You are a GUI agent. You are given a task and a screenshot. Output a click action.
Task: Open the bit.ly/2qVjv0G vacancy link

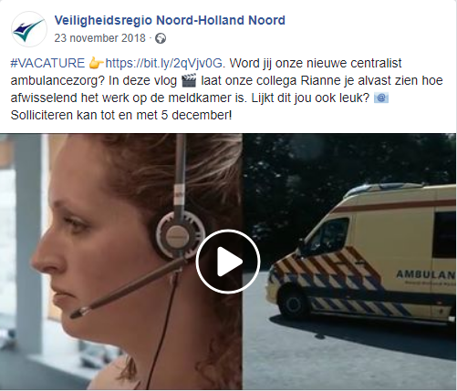click(x=164, y=64)
